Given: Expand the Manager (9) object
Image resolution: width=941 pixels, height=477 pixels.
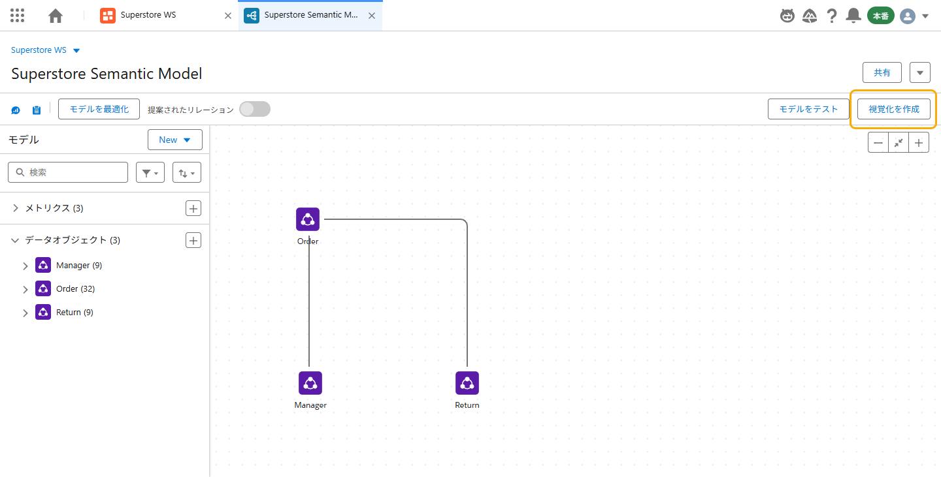Looking at the screenshot, I should point(25,266).
